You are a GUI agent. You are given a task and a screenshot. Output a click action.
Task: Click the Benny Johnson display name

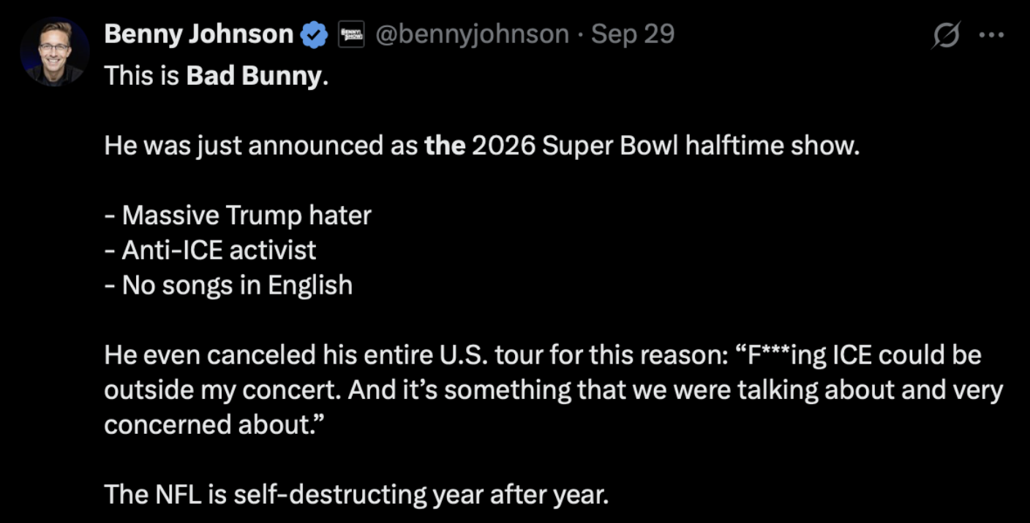pyautogui.click(x=198, y=34)
